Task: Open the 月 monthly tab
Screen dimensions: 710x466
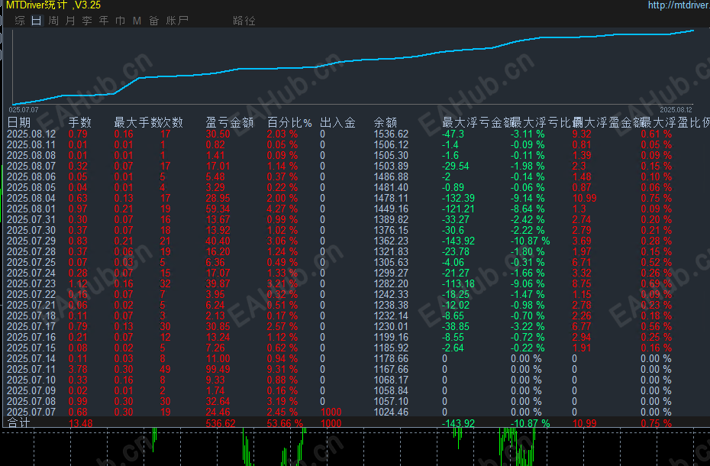Action: pyautogui.click(x=70, y=21)
